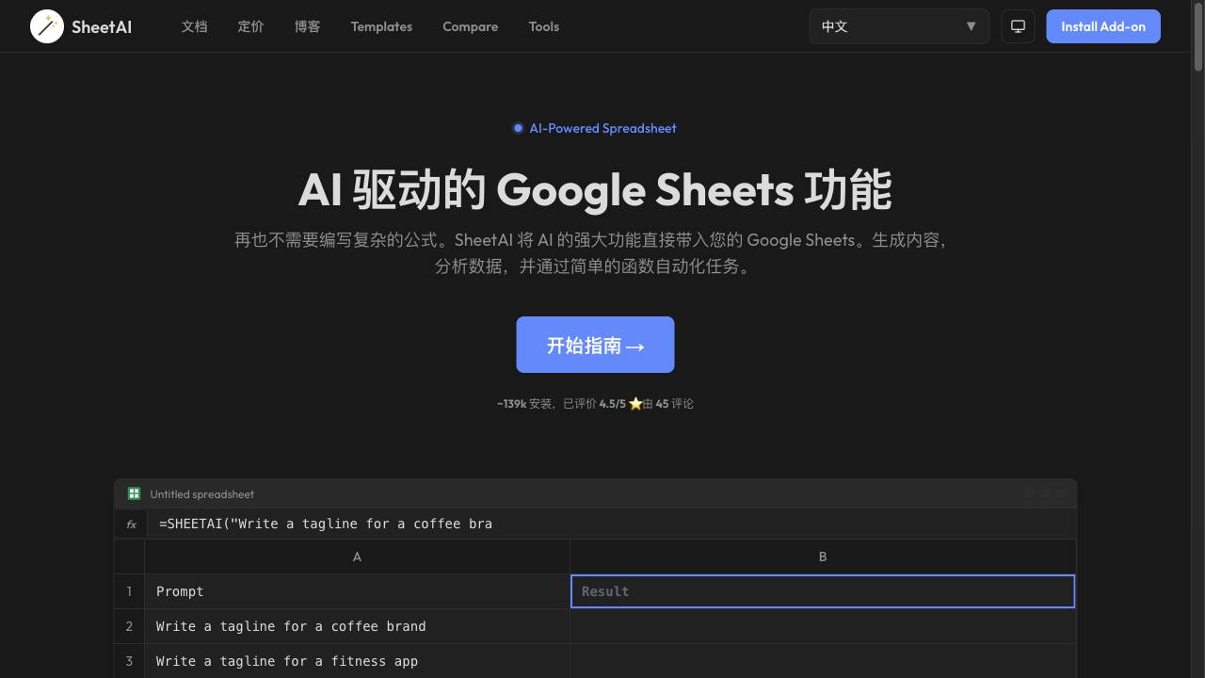Image resolution: width=1205 pixels, height=678 pixels.
Task: Select column B header
Action: coord(822,557)
